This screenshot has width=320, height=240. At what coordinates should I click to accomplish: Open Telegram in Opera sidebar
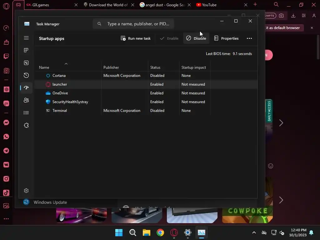[x=6, y=151]
